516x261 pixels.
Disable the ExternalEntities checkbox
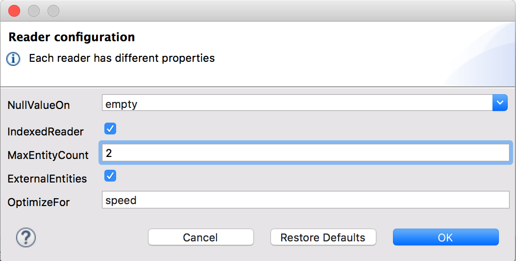click(110, 176)
